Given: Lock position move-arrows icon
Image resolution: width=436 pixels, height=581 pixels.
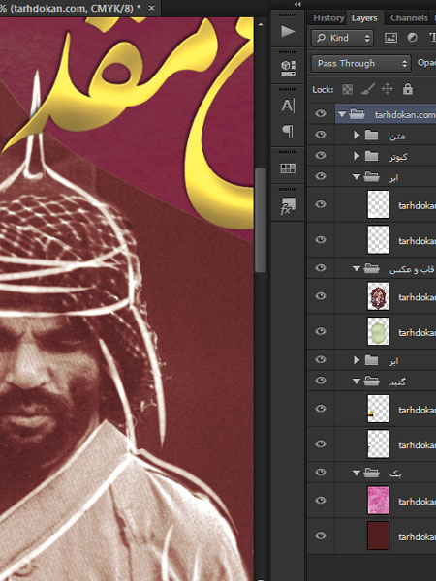Looking at the screenshot, I should (387, 89).
